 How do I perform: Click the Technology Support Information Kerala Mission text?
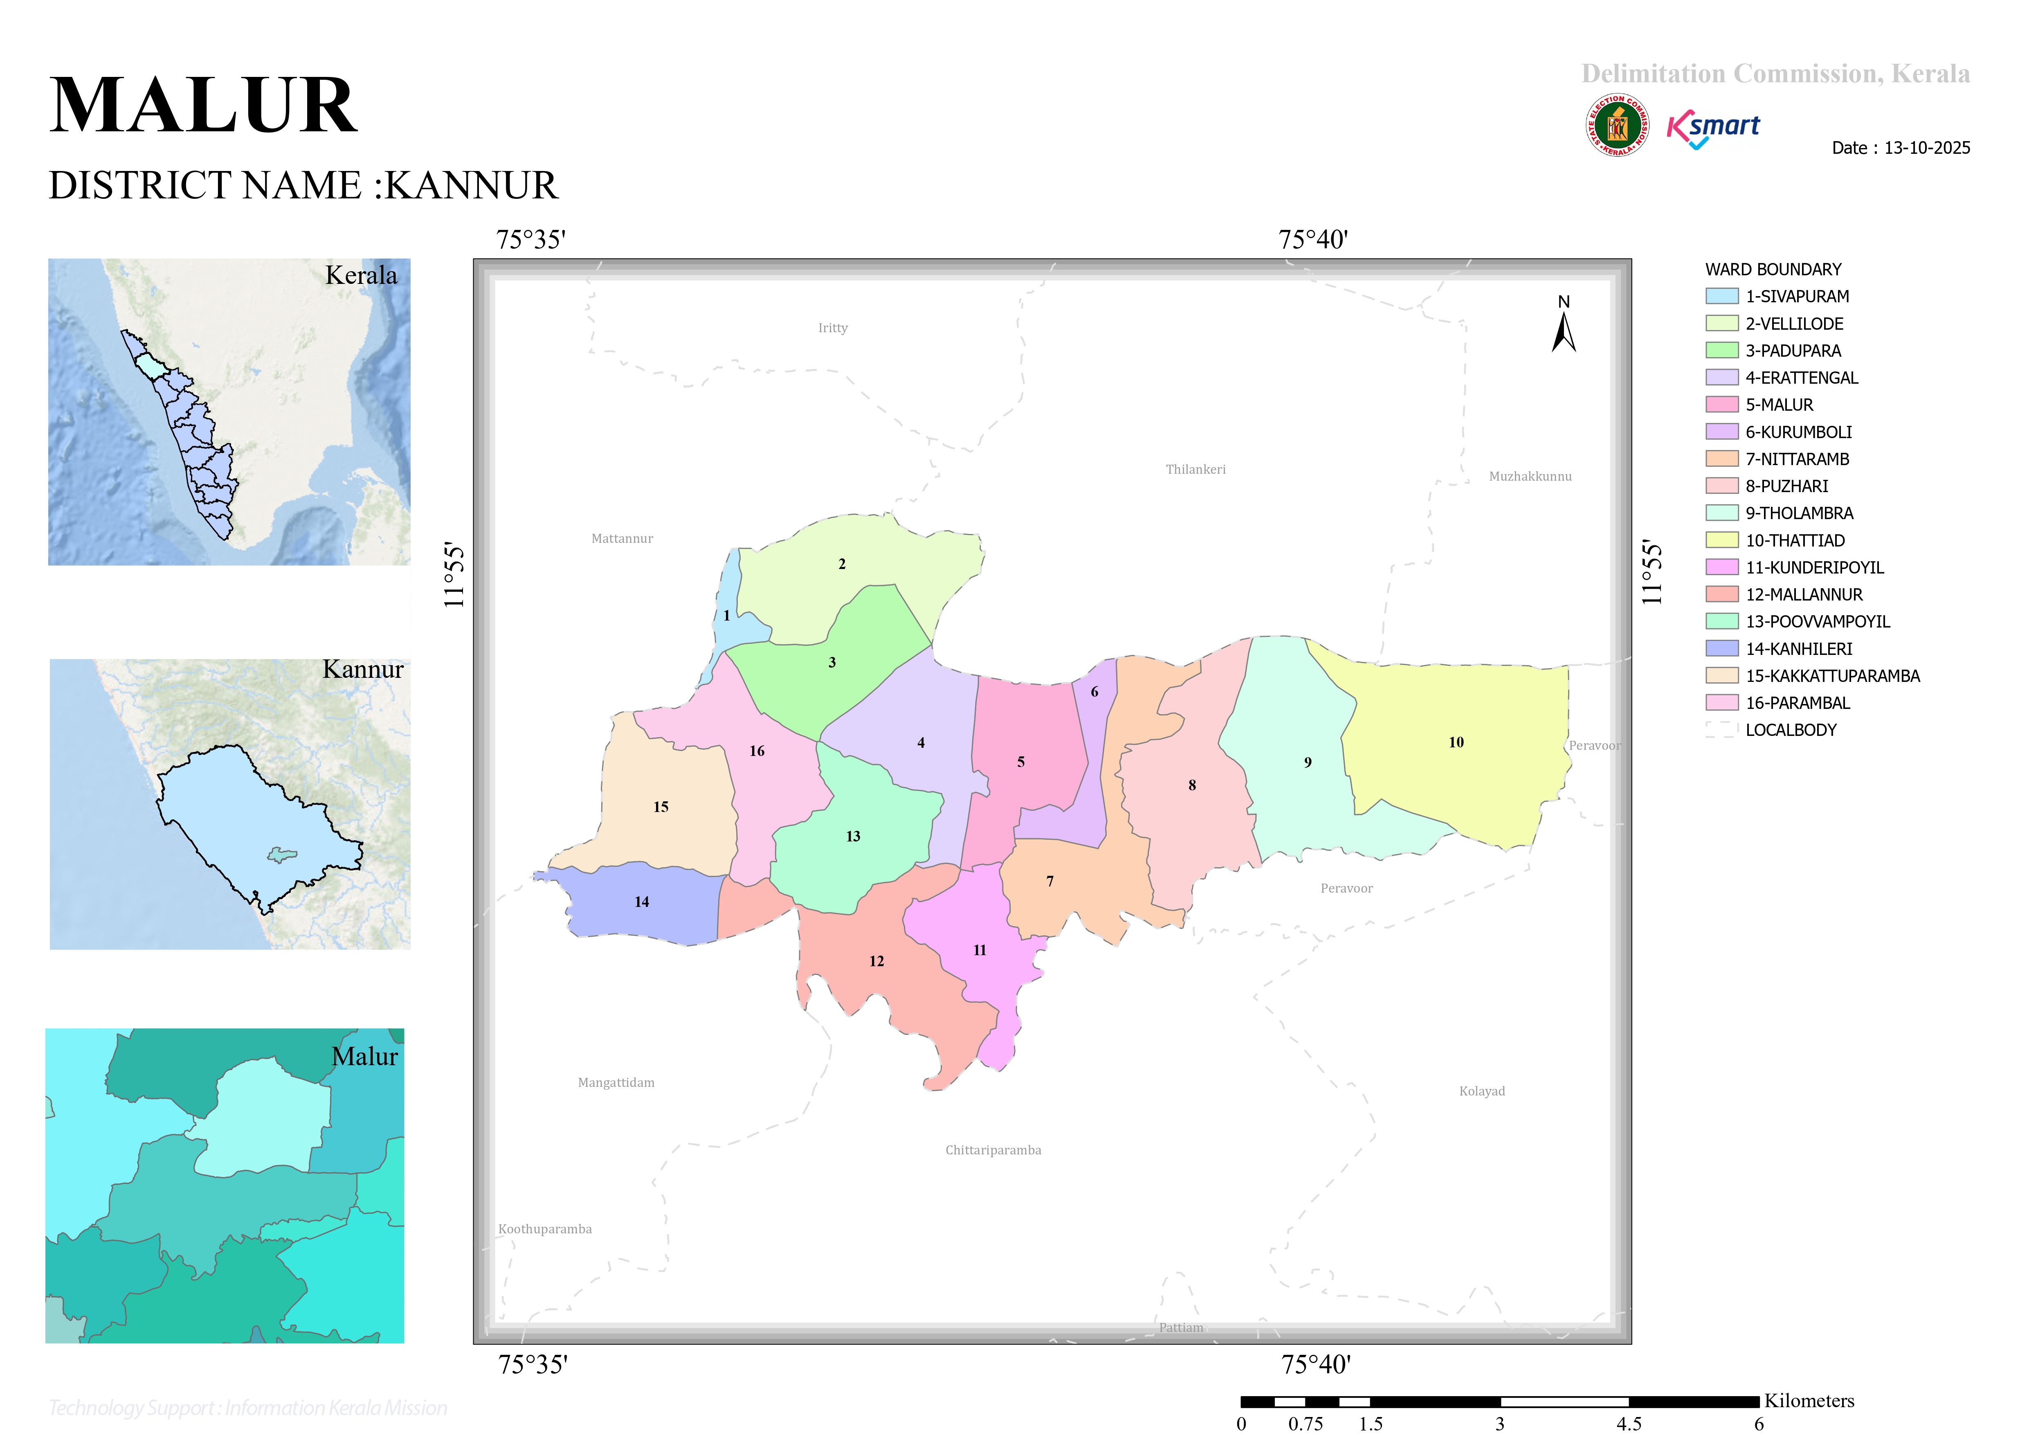pos(247,1408)
